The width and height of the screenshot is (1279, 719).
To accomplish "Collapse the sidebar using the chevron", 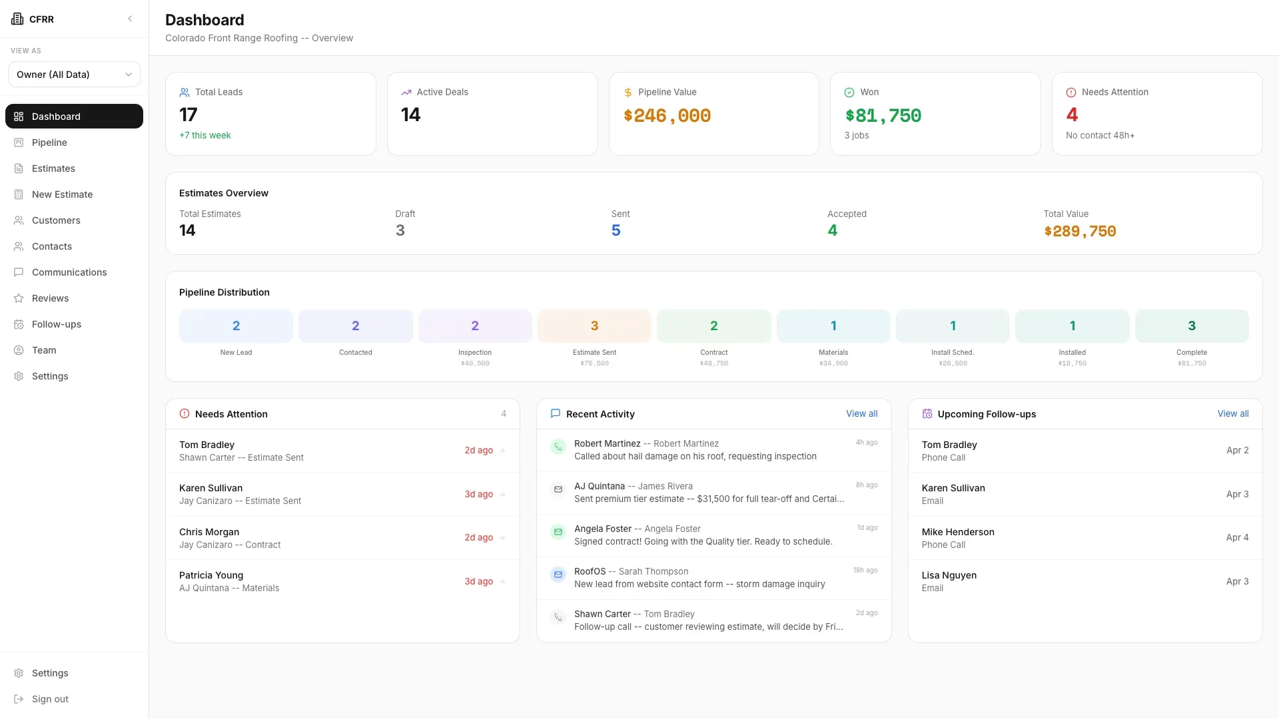I will point(130,19).
